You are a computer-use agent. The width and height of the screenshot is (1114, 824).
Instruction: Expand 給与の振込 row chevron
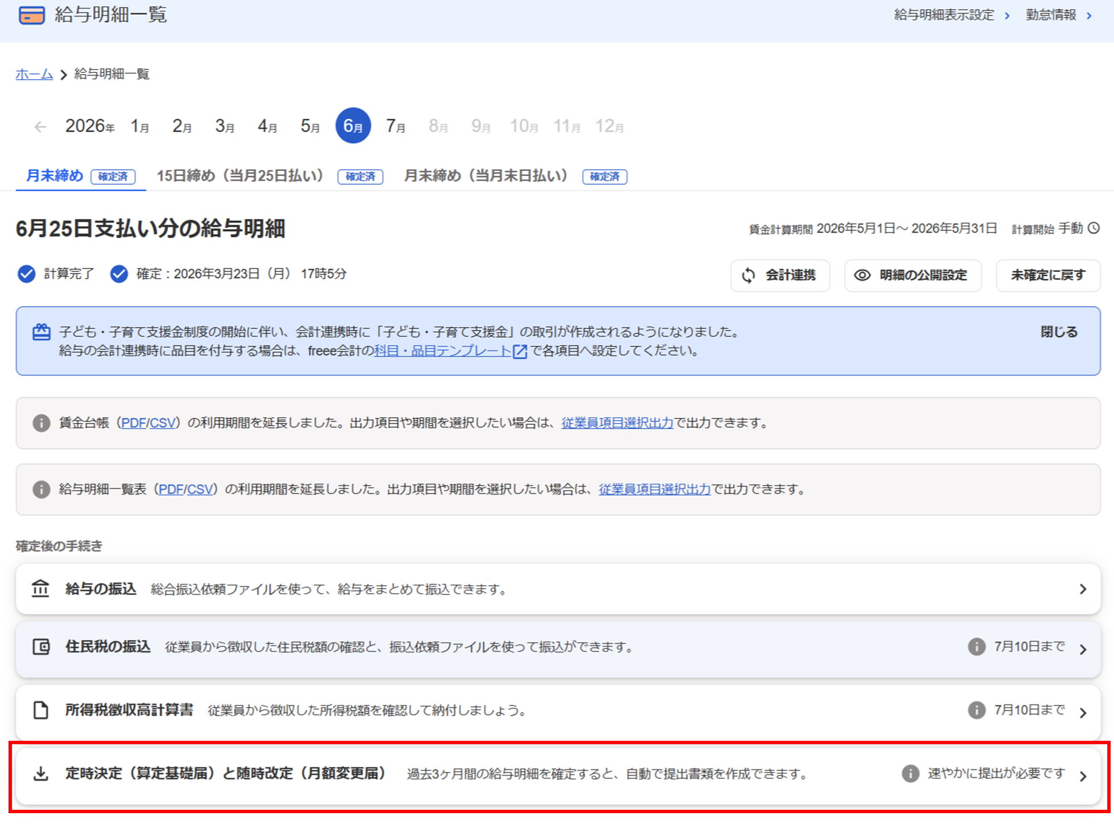click(1083, 589)
